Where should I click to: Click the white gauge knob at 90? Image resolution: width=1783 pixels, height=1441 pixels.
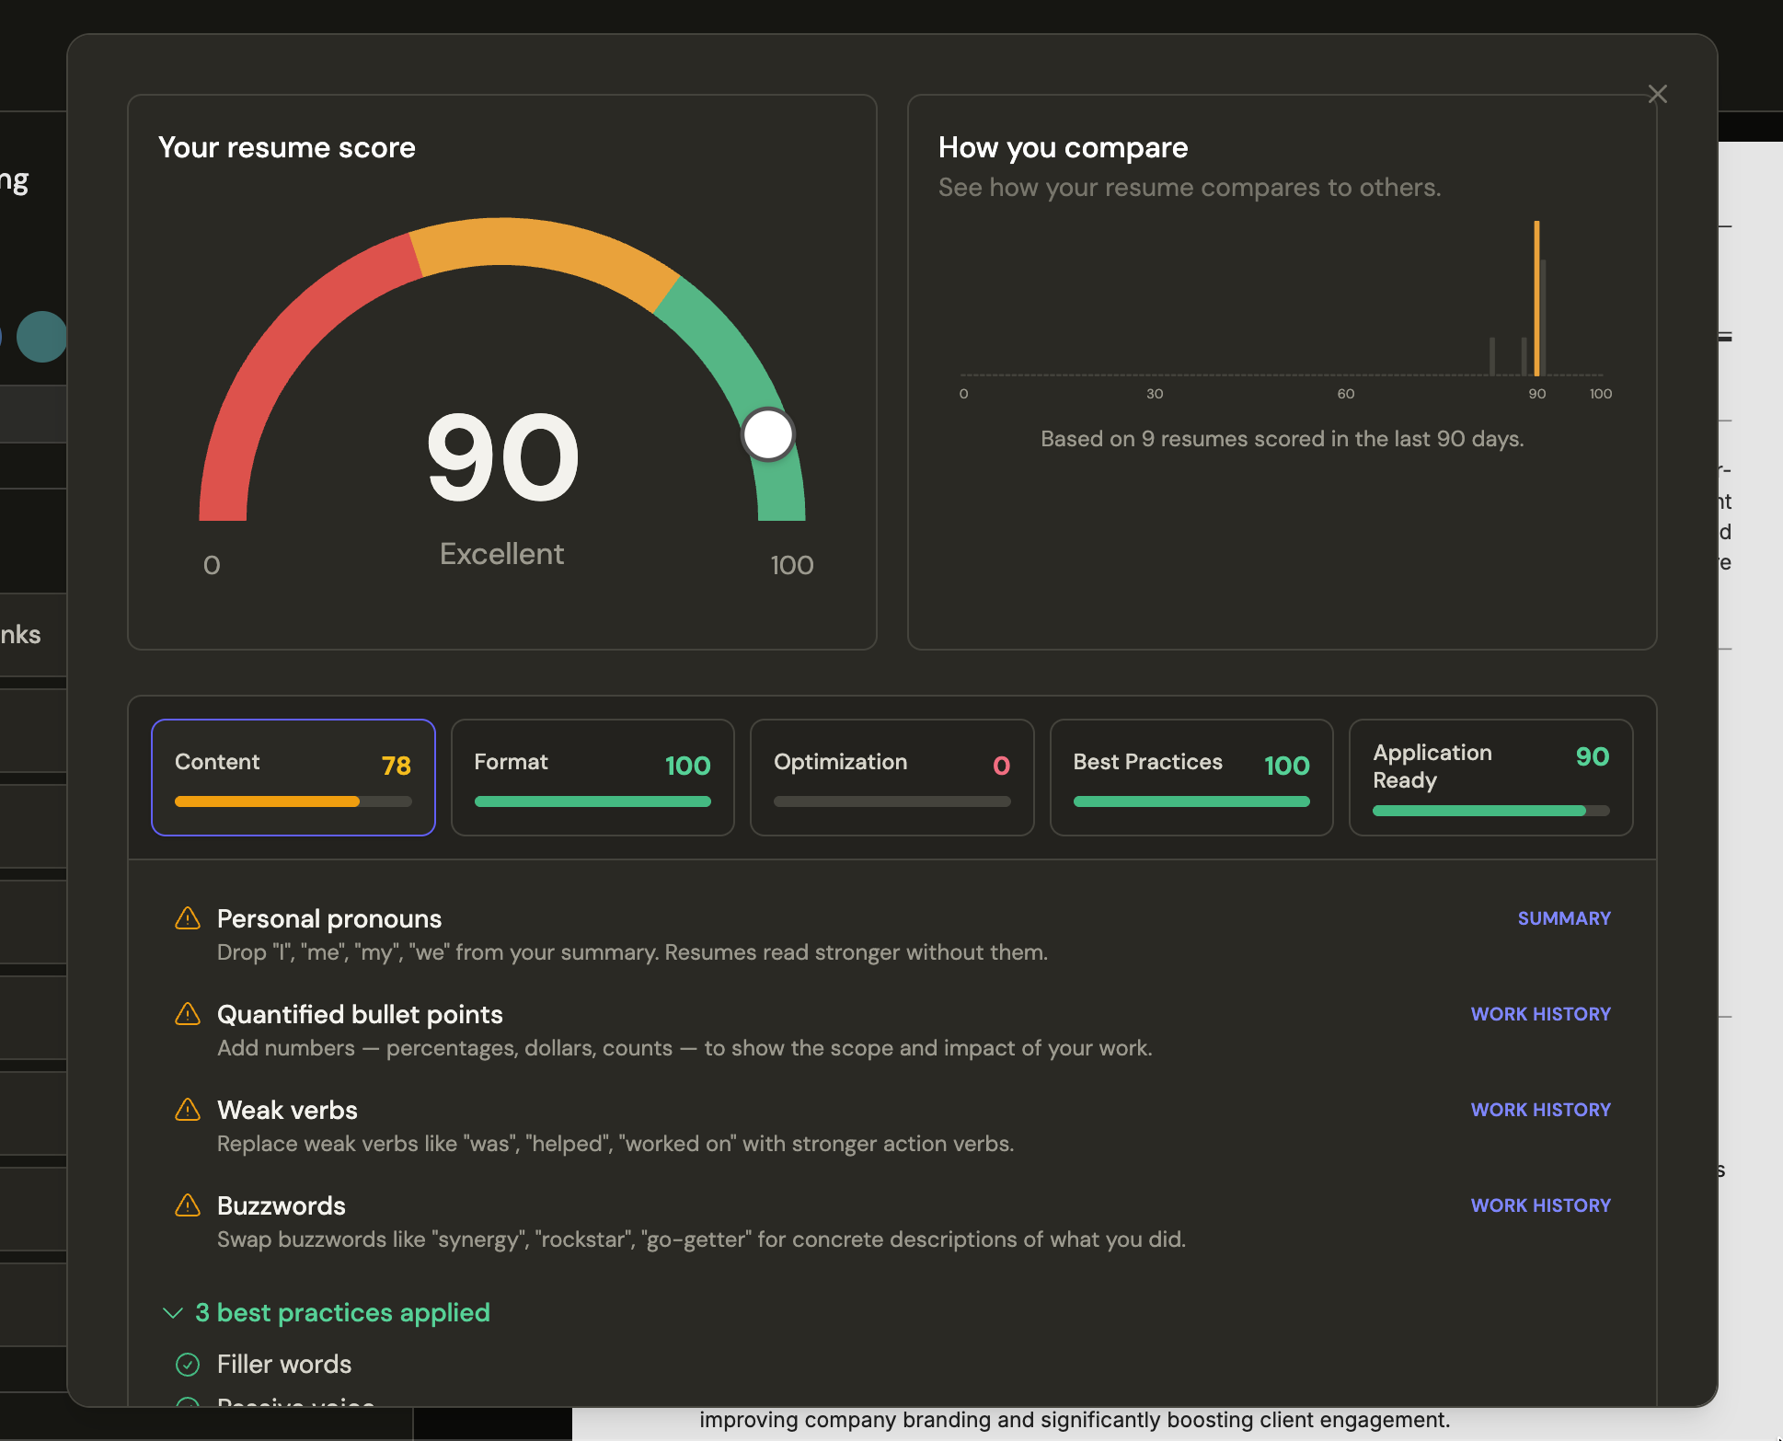click(x=768, y=434)
